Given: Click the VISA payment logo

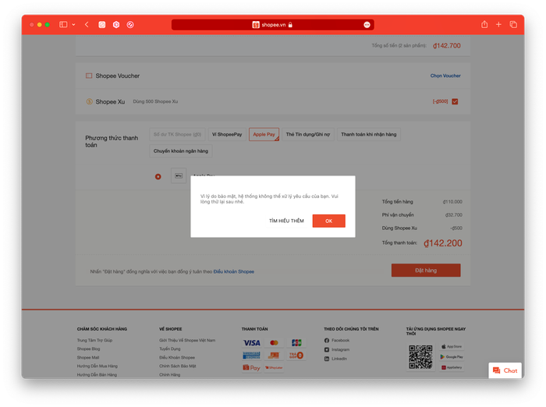Looking at the screenshot, I should [x=251, y=343].
